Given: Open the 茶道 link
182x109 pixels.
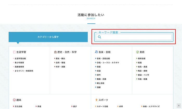Looking at the screenshot, I should tap(39, 106).
